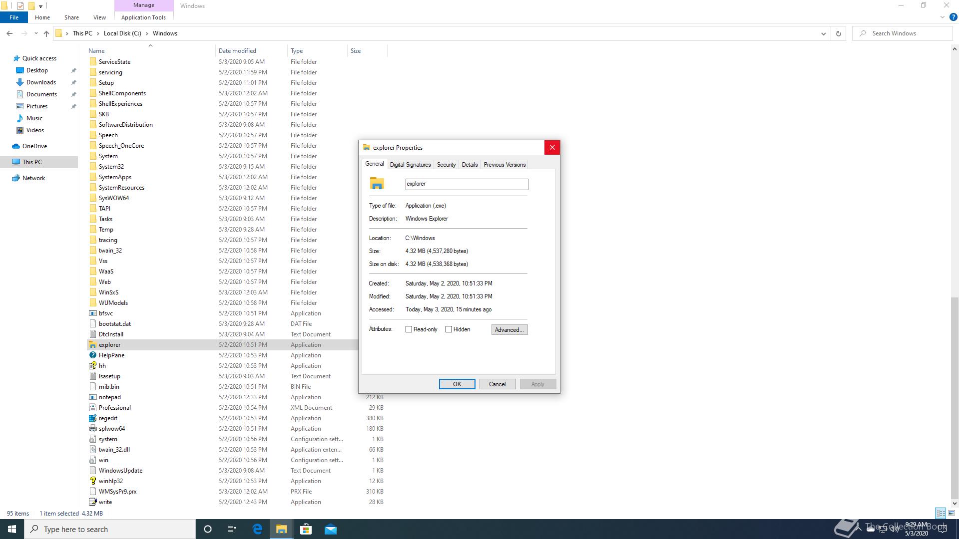This screenshot has width=959, height=539.
Task: Select the System32 folder
Action: (111, 167)
